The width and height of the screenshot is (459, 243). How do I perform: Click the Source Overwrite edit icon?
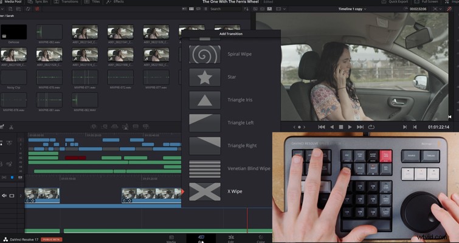[x=146, y=126]
